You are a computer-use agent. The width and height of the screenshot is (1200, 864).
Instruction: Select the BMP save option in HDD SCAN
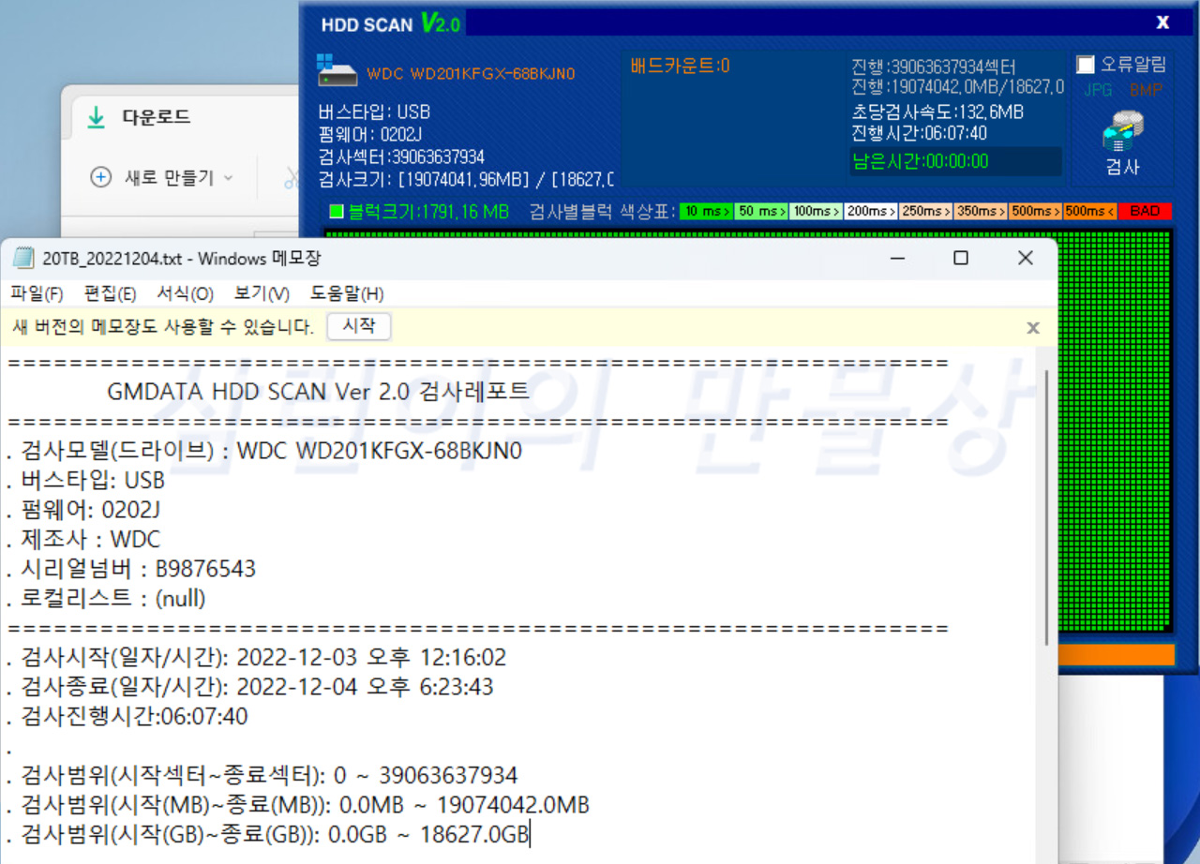[x=1146, y=90]
